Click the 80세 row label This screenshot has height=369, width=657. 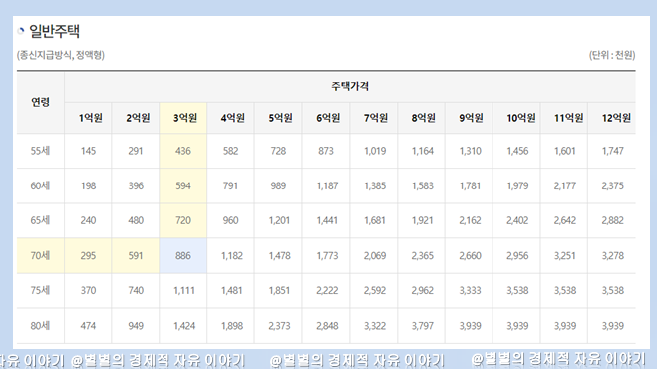click(x=40, y=326)
